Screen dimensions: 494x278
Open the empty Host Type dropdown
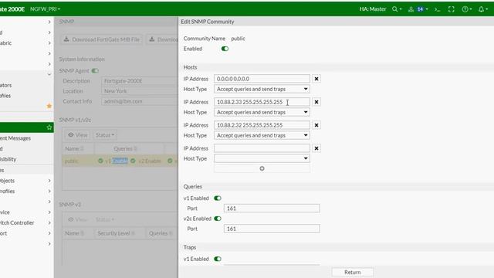262,158
